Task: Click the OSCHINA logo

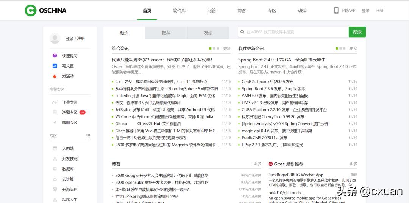Action: pyautogui.click(x=45, y=11)
